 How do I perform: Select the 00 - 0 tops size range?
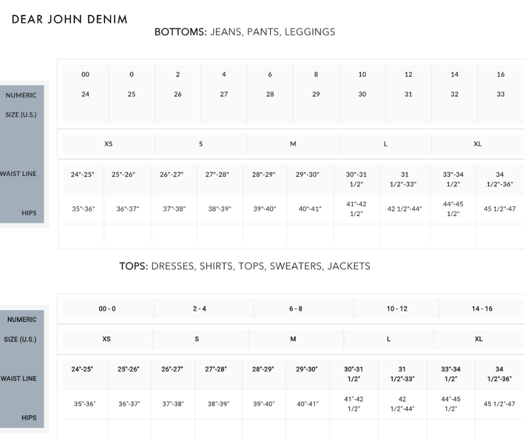tap(107, 309)
